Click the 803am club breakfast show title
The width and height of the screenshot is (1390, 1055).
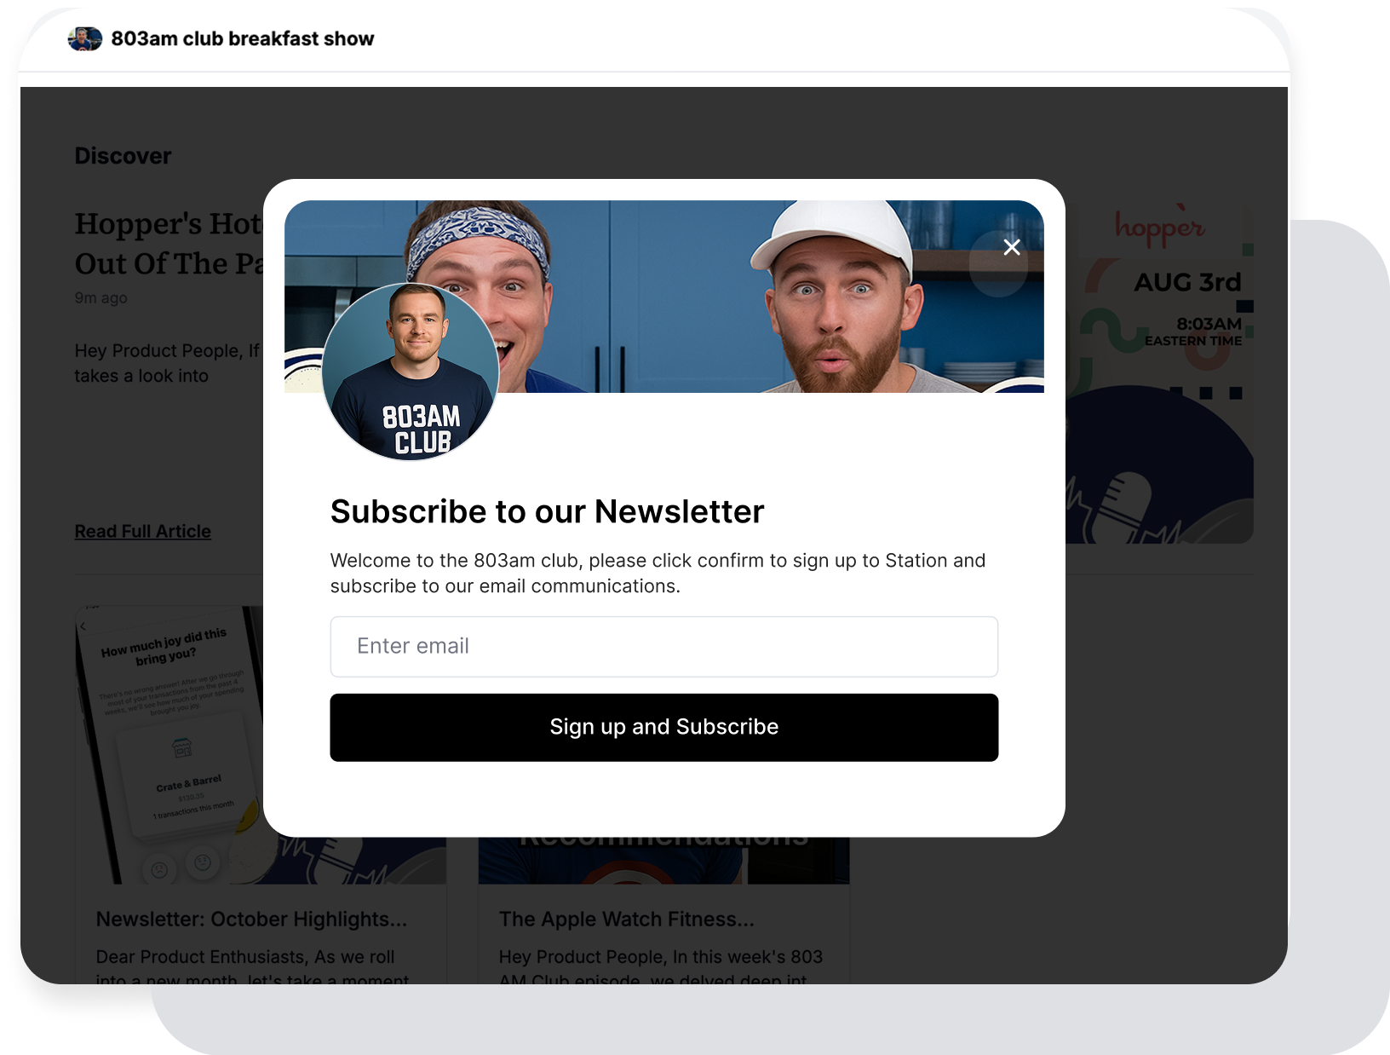[x=243, y=39]
